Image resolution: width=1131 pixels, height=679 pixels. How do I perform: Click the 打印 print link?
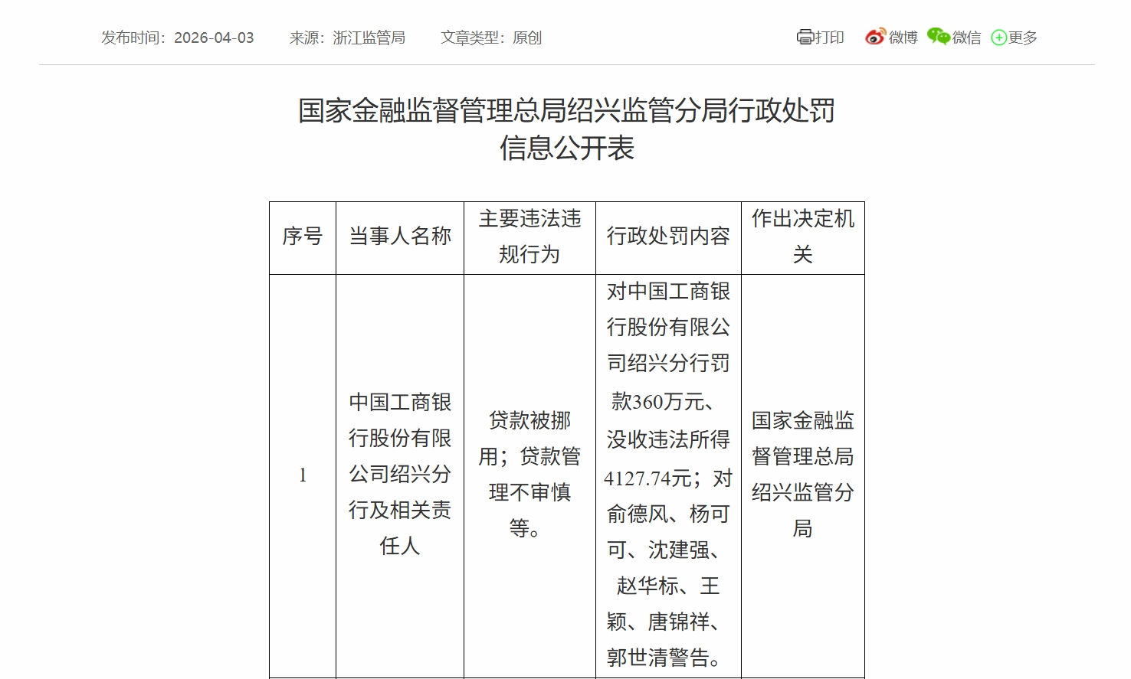(829, 38)
